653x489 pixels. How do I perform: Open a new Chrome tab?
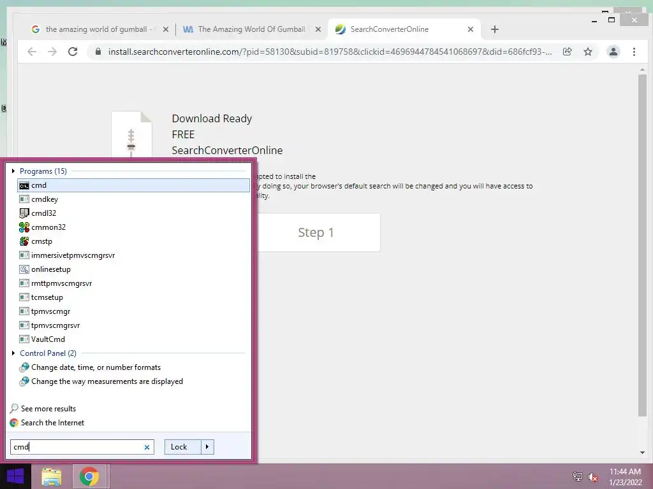coord(494,29)
